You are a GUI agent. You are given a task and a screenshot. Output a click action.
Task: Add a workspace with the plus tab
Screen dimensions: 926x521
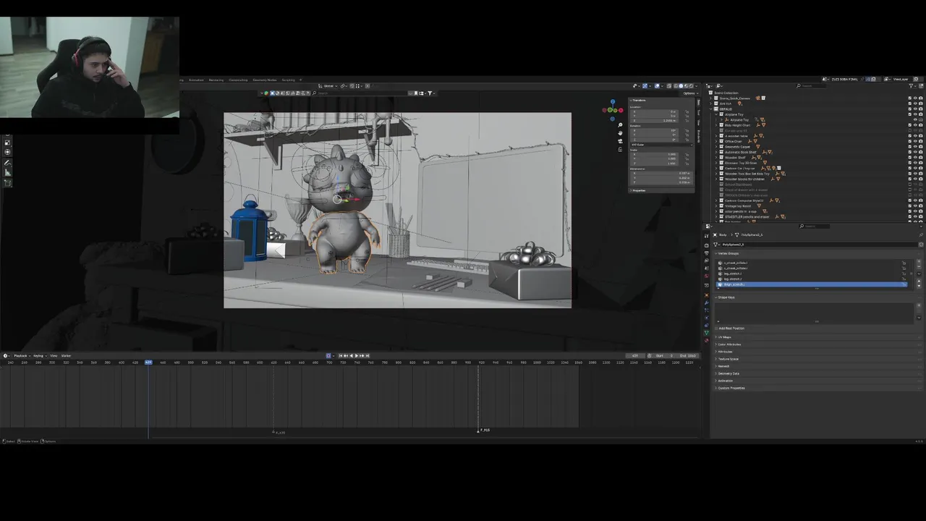click(x=300, y=80)
